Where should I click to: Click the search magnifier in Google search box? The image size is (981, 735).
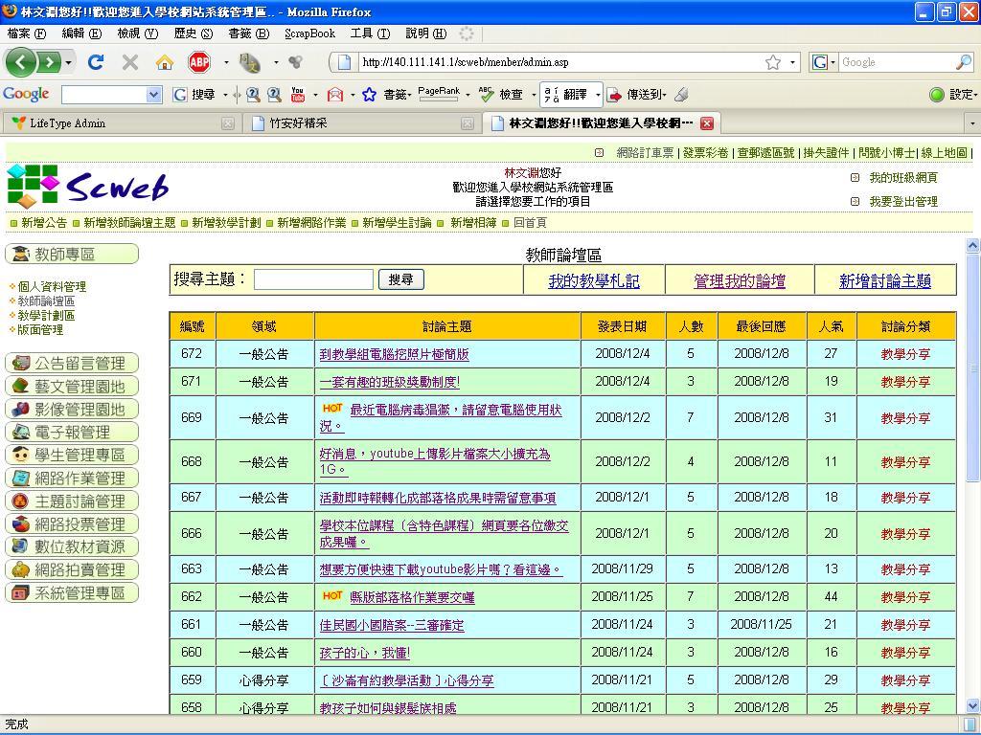click(963, 62)
